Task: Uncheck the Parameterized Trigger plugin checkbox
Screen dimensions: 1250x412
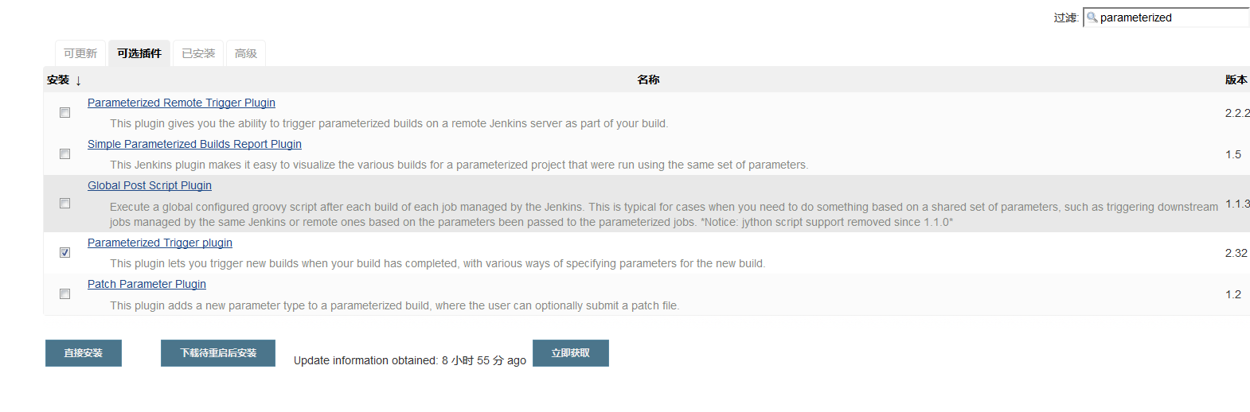Action: point(65,253)
